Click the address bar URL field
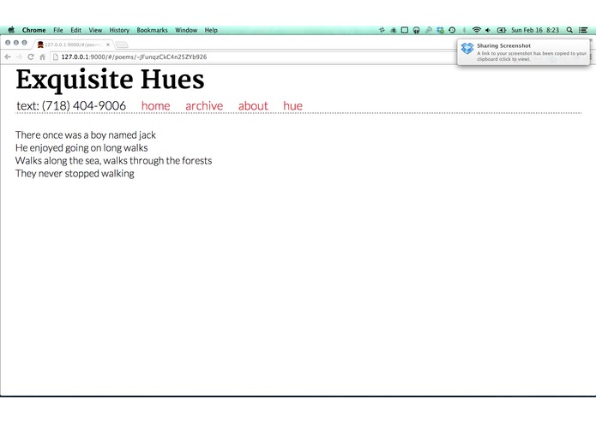Screen dimensions: 596x423 [x=251, y=57]
